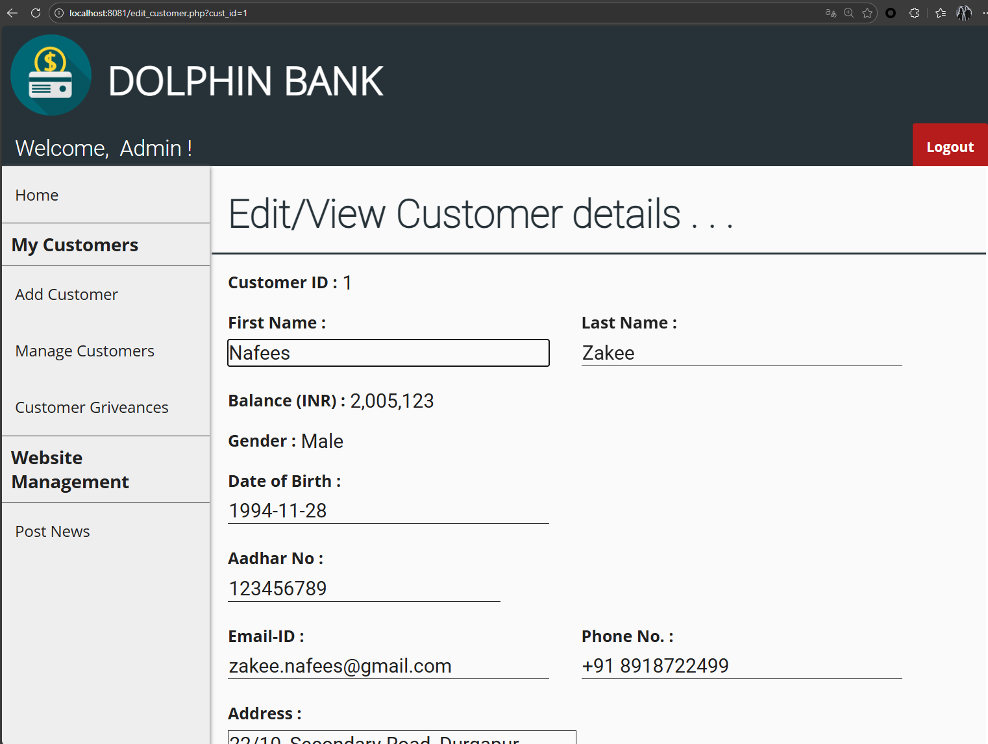Viewport: 988px width, 744px height.
Task: Click the First Name field containing Nafees
Action: (x=388, y=353)
